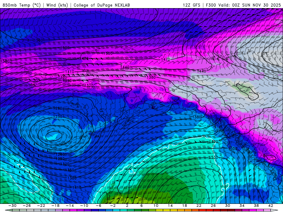This screenshot has width=283, height=212.
Task: Click the −6 value on the temperature scale
Action: [98, 206]
